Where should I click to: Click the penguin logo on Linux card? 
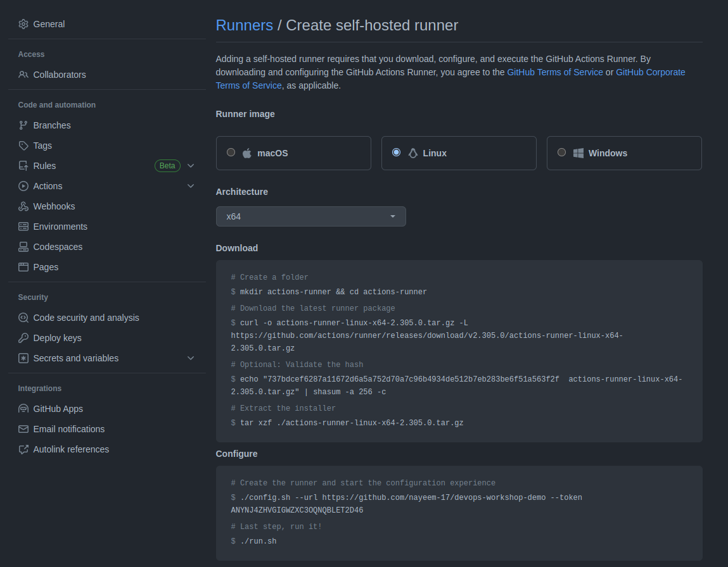pos(412,153)
